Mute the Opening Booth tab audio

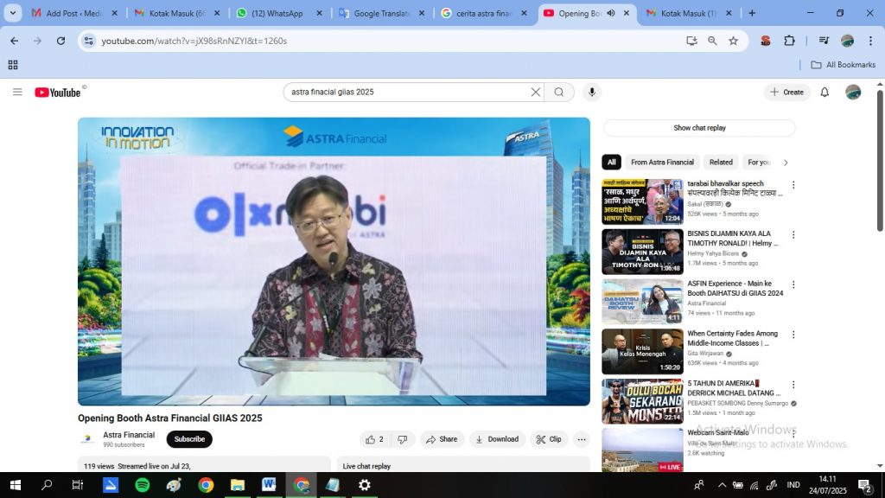611,13
